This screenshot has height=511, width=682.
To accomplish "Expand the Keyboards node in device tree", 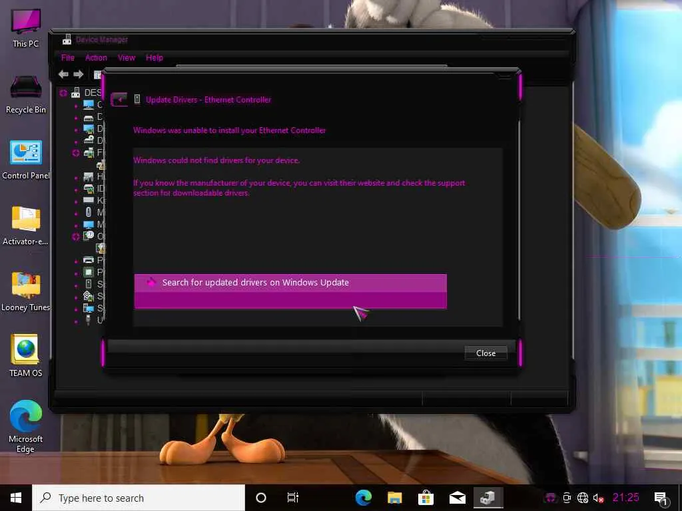I will [76, 201].
